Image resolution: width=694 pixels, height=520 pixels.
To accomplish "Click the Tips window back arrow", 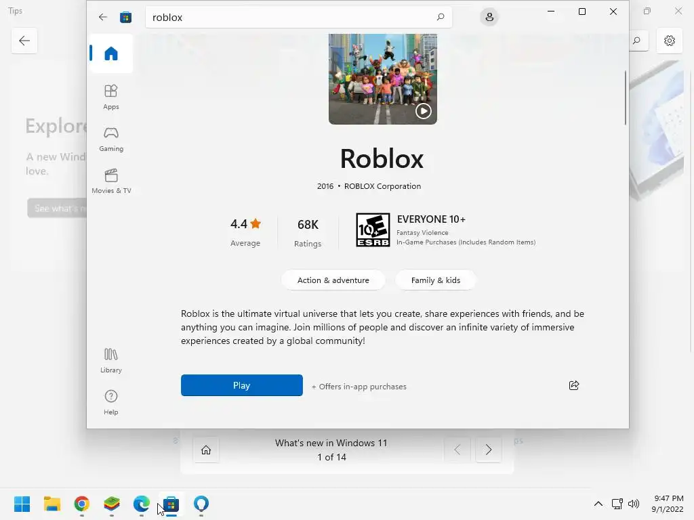I will coord(24,41).
